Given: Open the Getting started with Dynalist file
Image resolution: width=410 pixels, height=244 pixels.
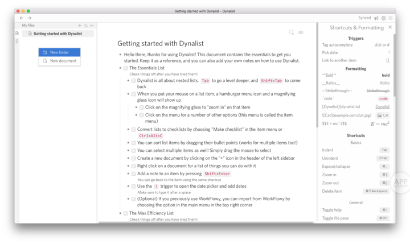Looking at the screenshot, I should pyautogui.click(x=58, y=34).
